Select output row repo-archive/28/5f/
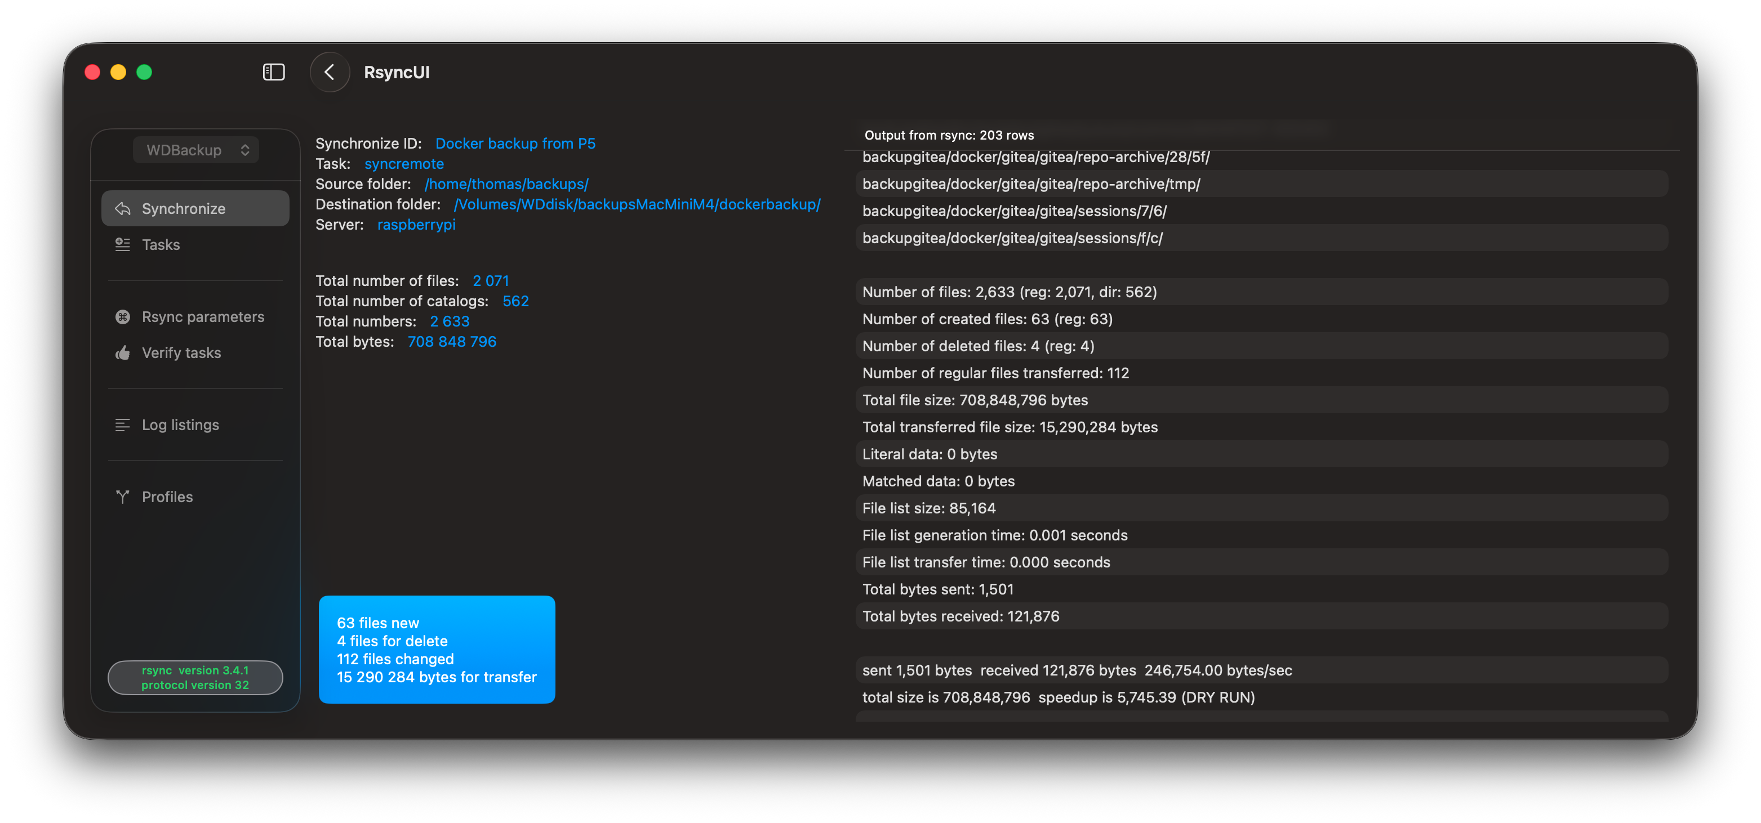 point(1261,157)
